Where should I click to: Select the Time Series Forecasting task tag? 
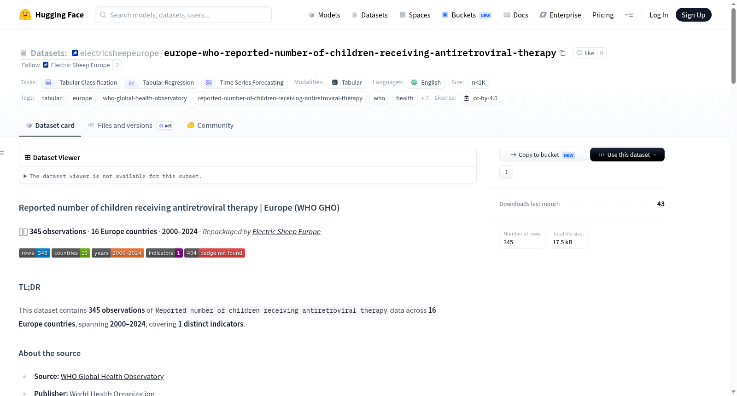pos(245,82)
